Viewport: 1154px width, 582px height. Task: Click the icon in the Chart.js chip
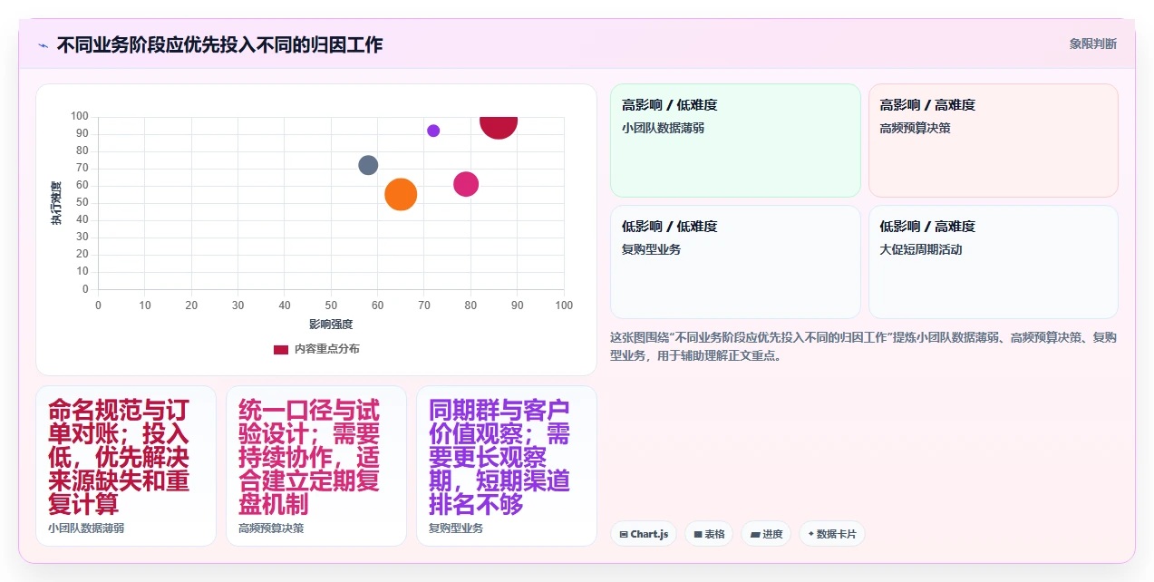click(x=624, y=535)
